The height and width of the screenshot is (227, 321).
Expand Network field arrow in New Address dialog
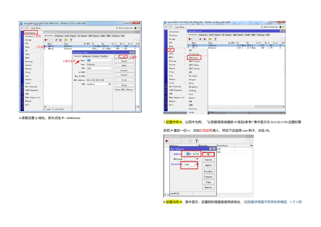pyautogui.click(x=197, y=159)
